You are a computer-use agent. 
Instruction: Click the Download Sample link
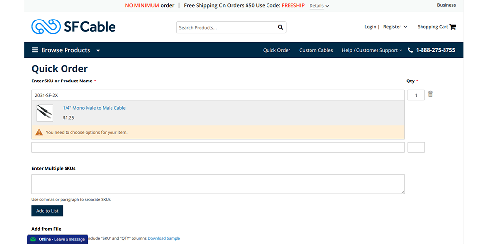click(x=164, y=238)
